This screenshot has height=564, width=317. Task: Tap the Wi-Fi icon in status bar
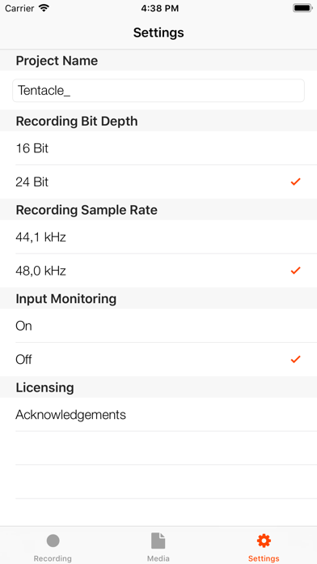pyautogui.click(x=44, y=8)
